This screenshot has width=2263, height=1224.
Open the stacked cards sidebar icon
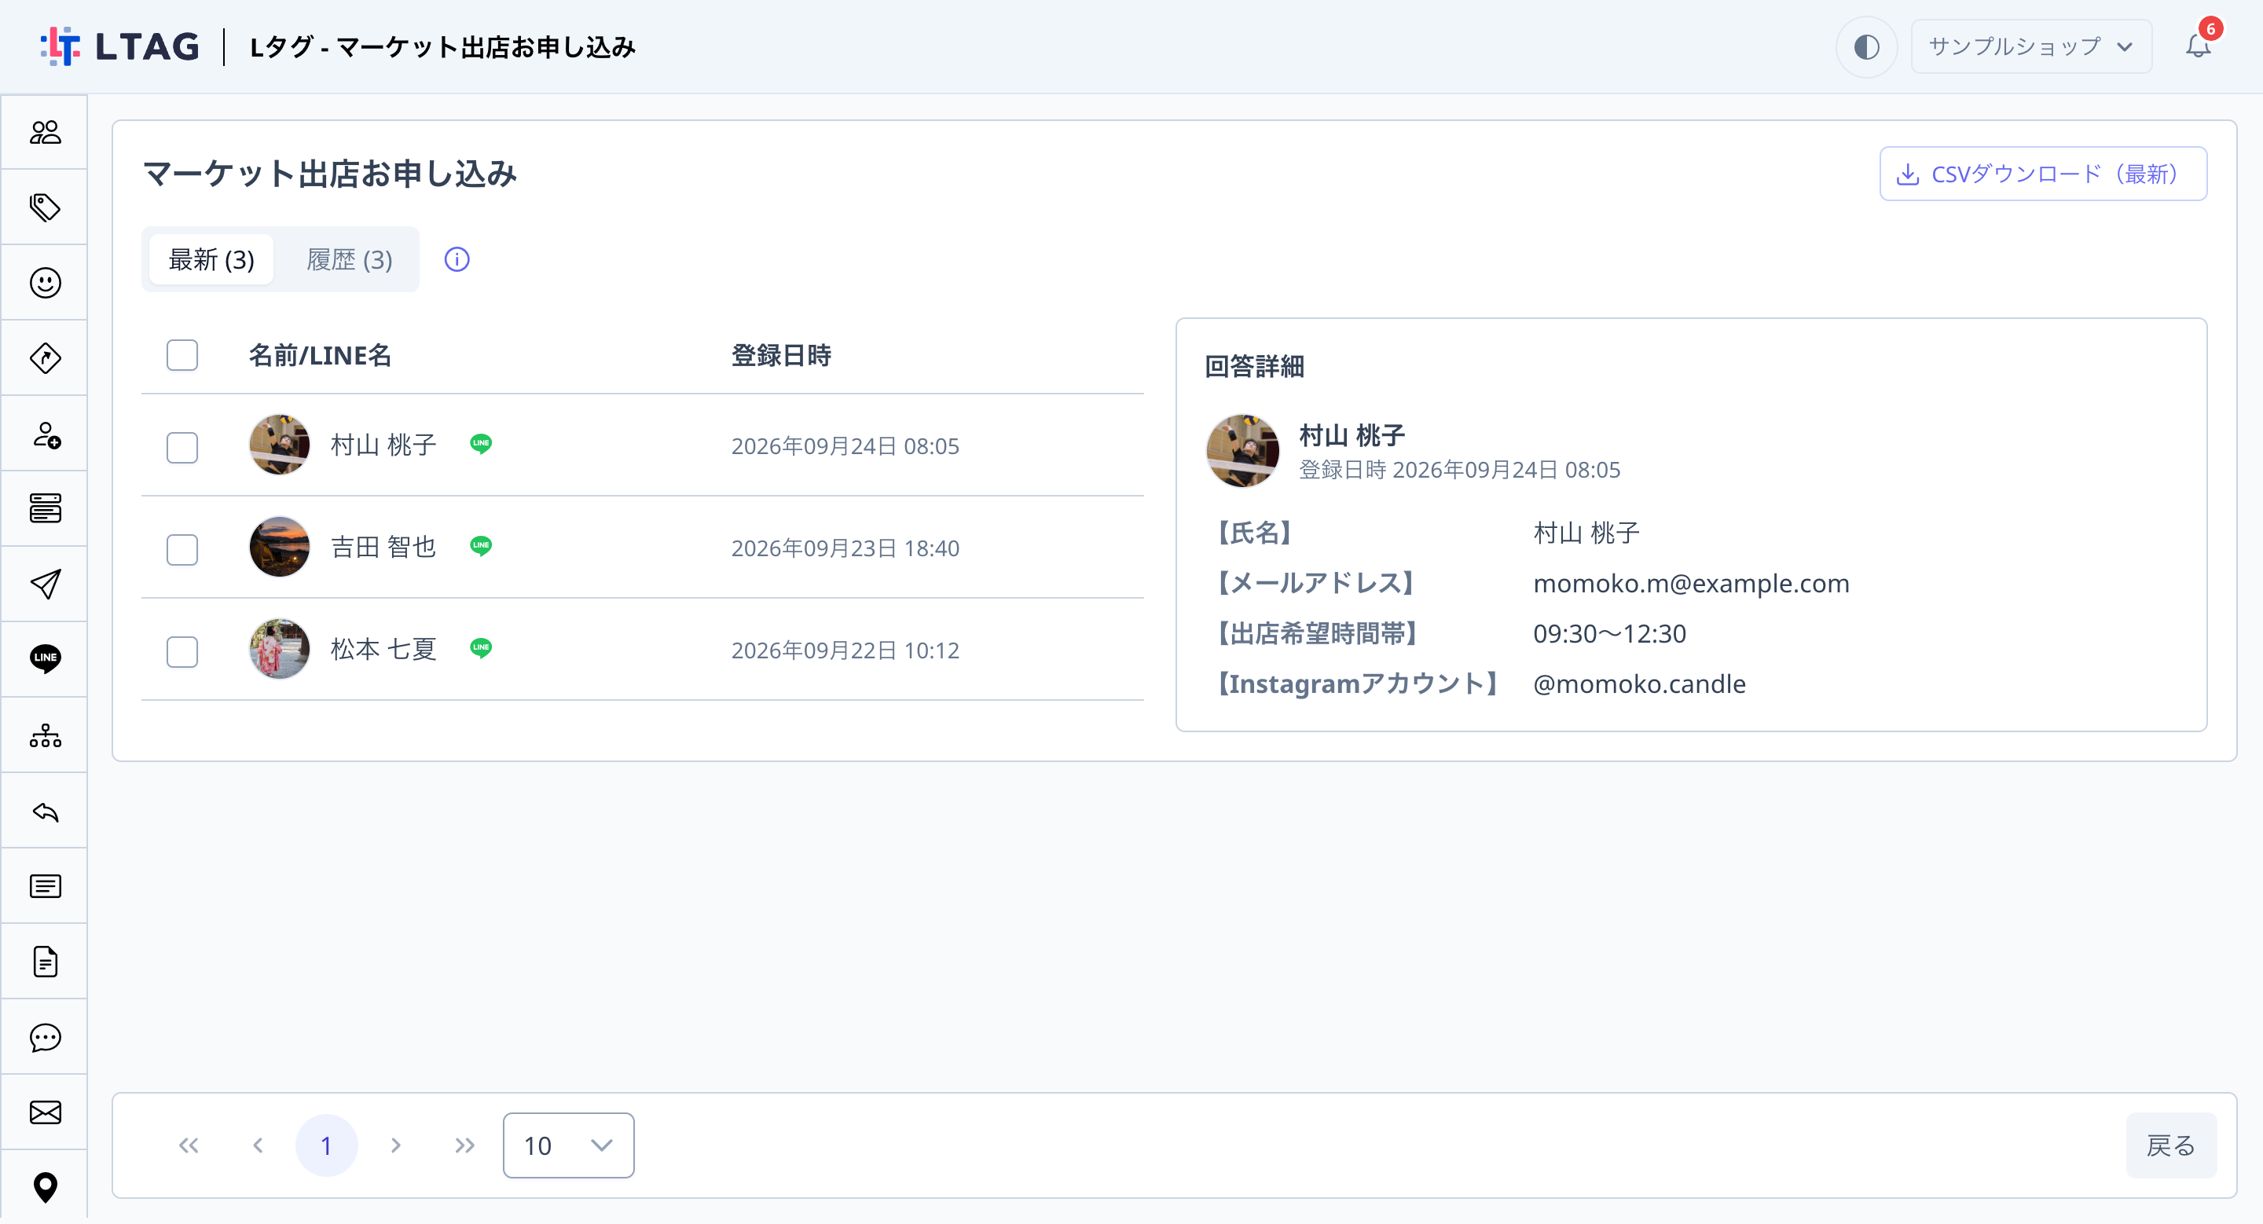point(45,508)
